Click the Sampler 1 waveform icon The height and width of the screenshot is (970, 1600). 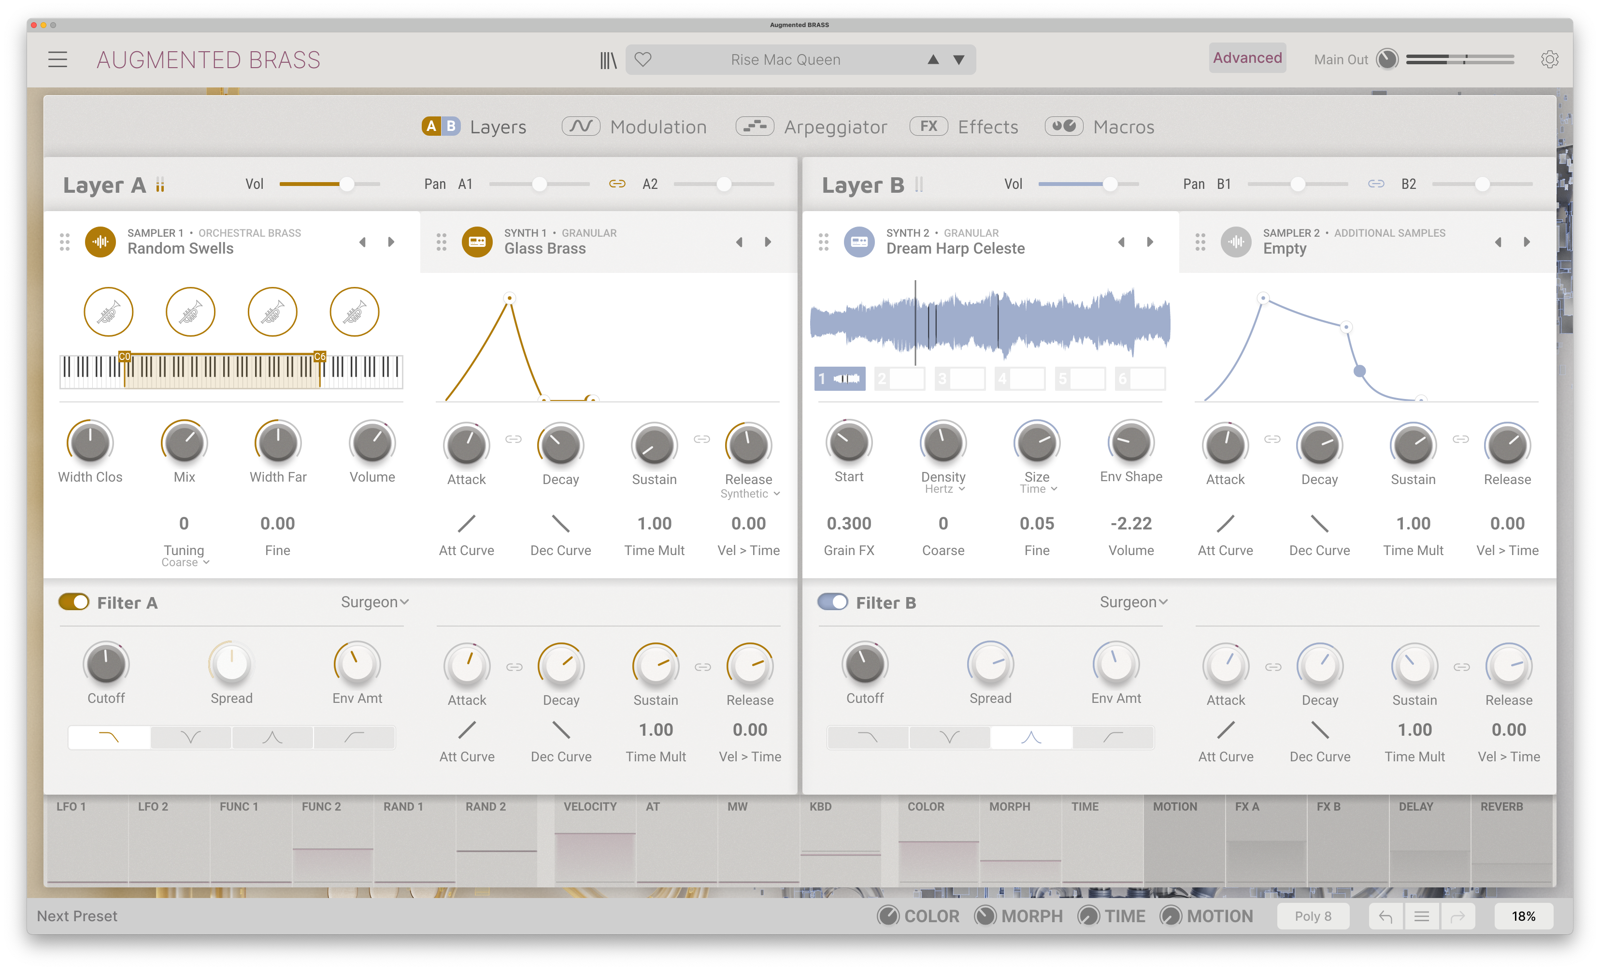point(100,242)
